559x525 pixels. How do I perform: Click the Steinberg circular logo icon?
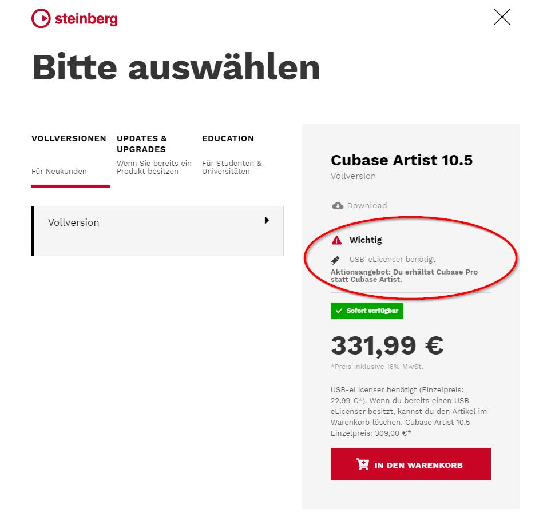coord(41,18)
